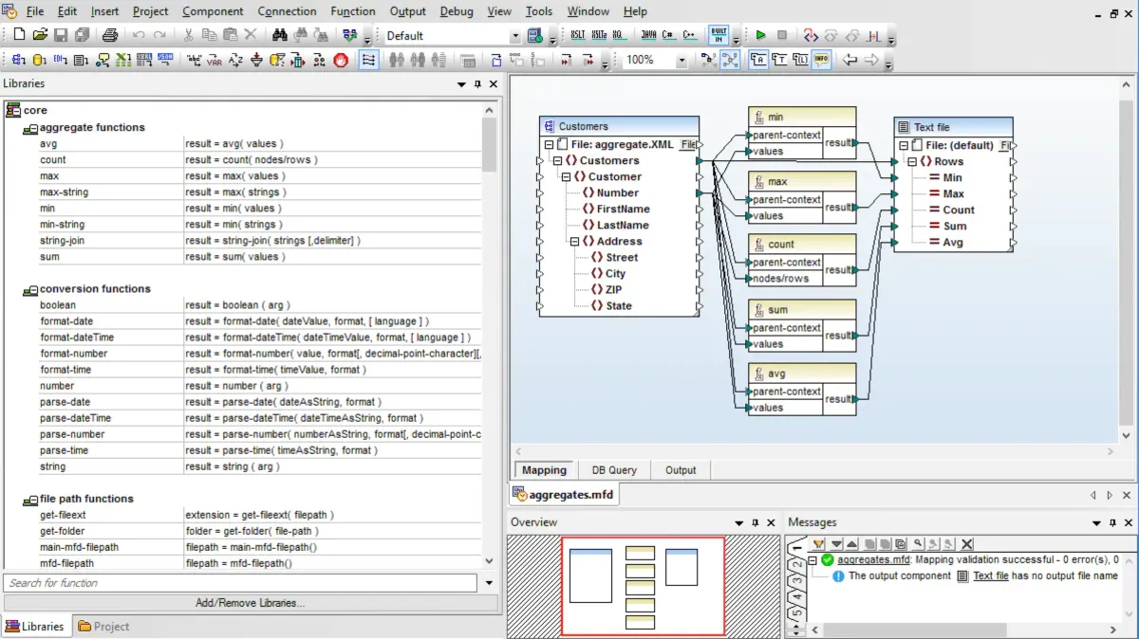
Task: Insert an Exception component (red stop icon)
Action: tap(341, 59)
